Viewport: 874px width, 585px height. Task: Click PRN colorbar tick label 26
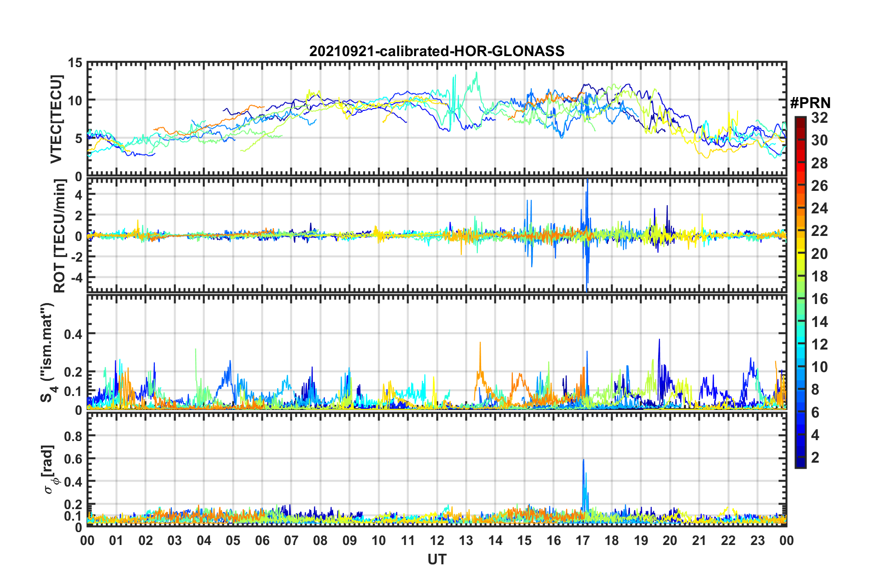click(820, 186)
